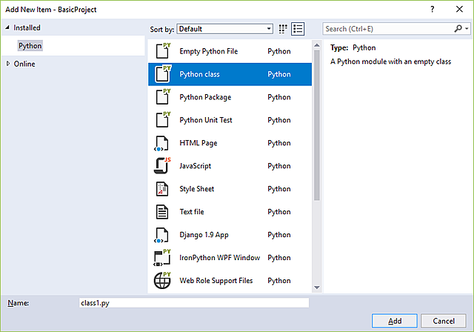Click the Add button
This screenshot has height=332, width=474.
pos(395,321)
